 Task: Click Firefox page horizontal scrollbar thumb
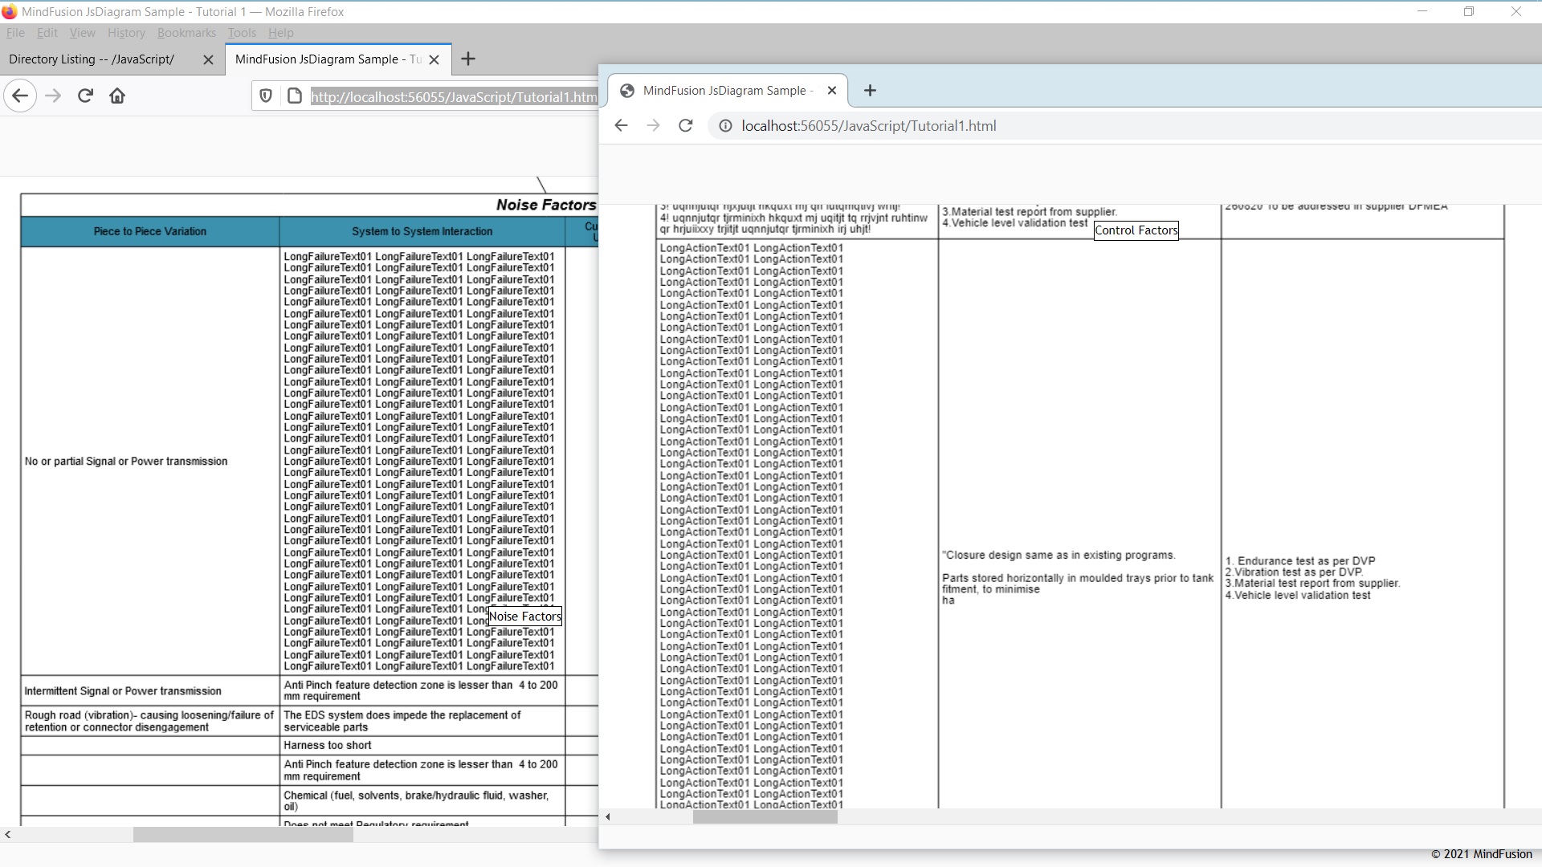click(243, 835)
